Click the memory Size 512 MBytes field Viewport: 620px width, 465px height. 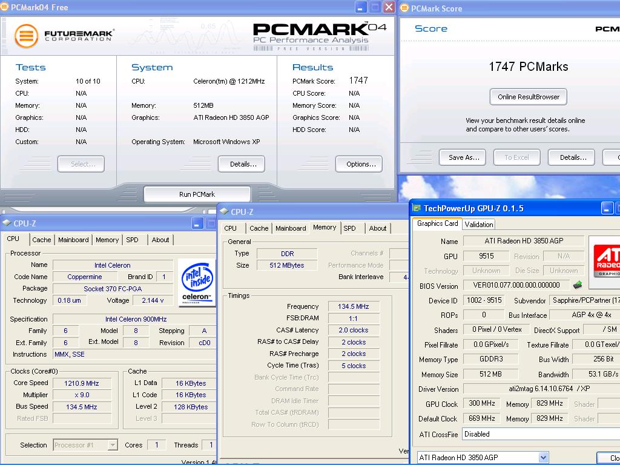tap(287, 265)
